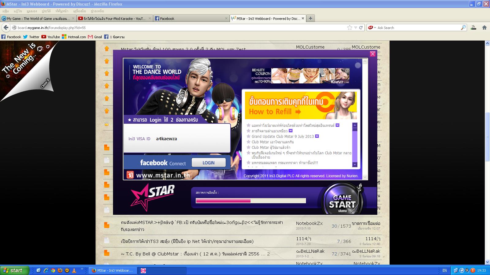Viewport: 490px width, 275px height.
Task: Open the first Firefox menu (แฟ้ม)
Action: pos(6,11)
